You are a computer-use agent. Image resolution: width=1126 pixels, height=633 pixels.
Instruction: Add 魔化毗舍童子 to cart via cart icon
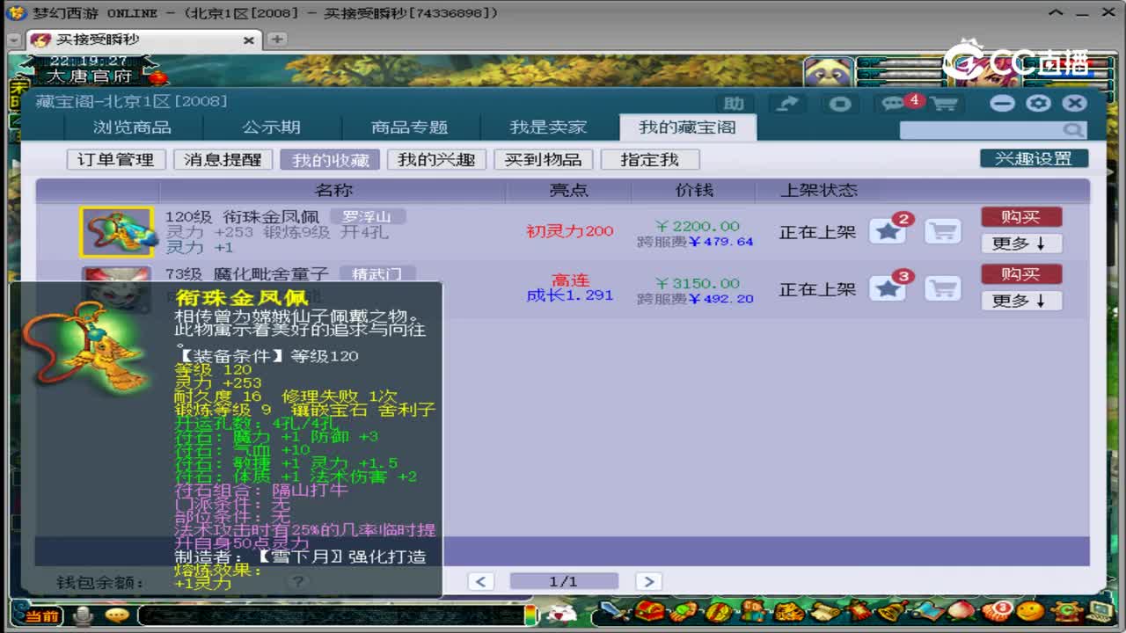coord(942,288)
